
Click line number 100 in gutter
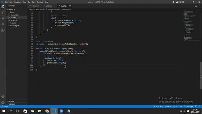(31, 65)
